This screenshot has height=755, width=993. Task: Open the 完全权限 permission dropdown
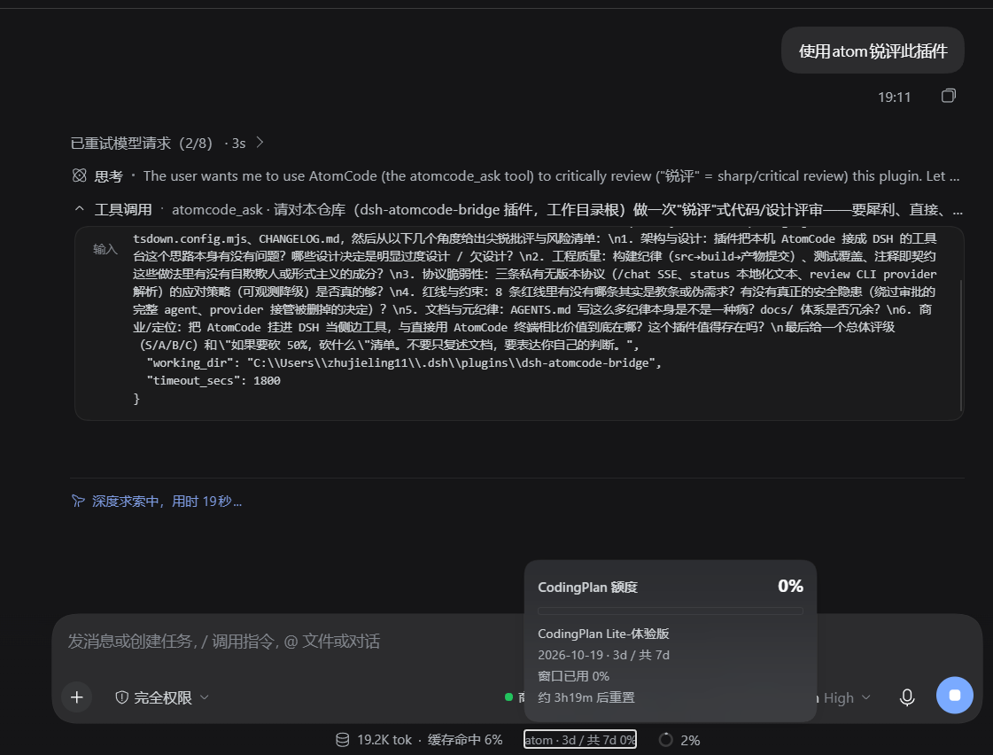[162, 697]
